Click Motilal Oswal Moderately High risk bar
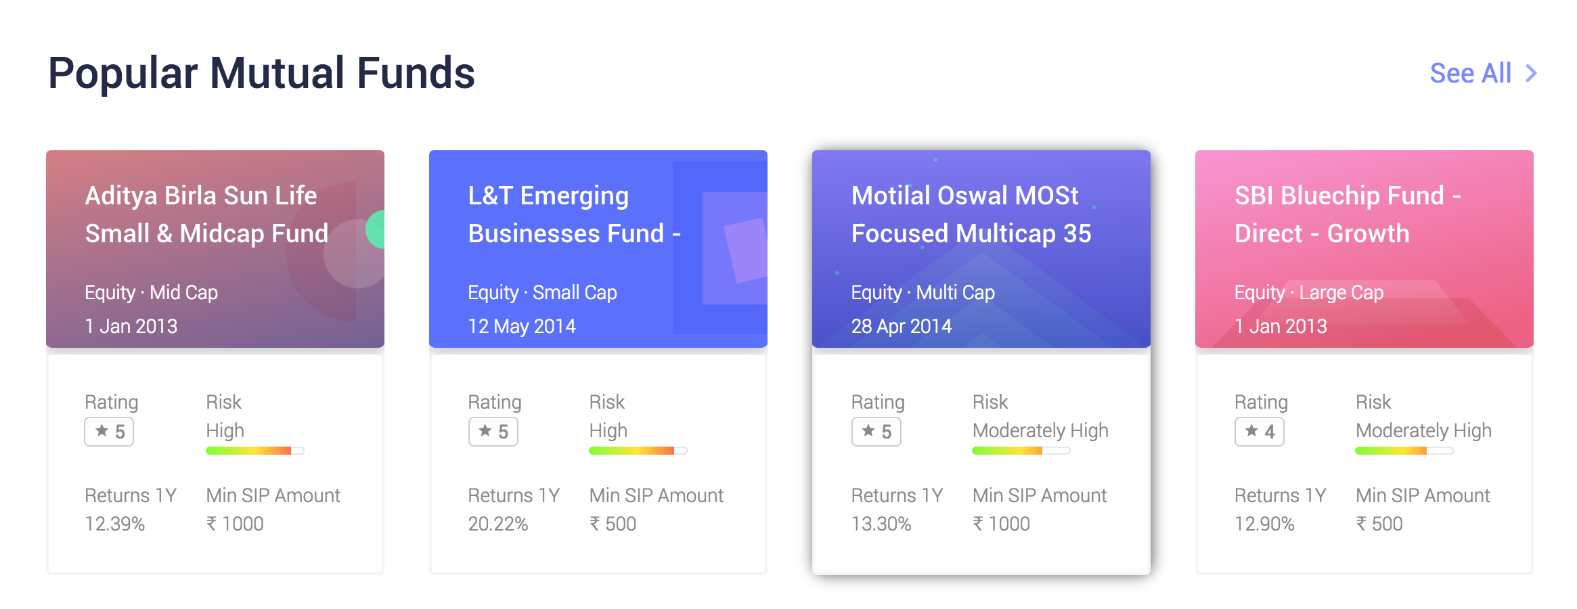 1021,451
